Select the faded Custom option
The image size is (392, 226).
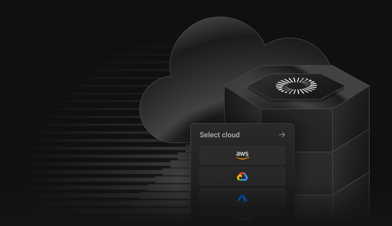(242, 218)
